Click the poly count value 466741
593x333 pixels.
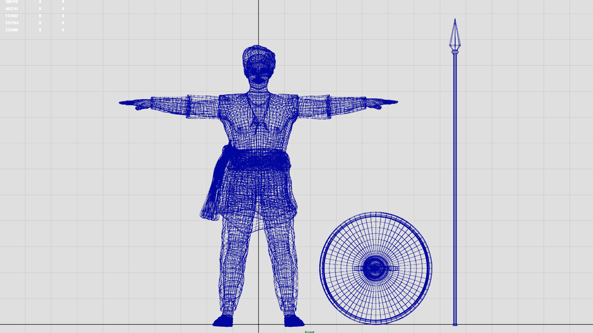tap(11, 9)
